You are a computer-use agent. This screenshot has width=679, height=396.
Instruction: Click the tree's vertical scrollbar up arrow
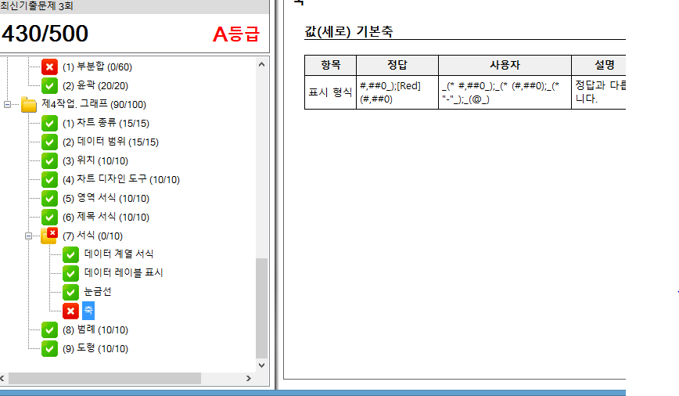click(261, 65)
